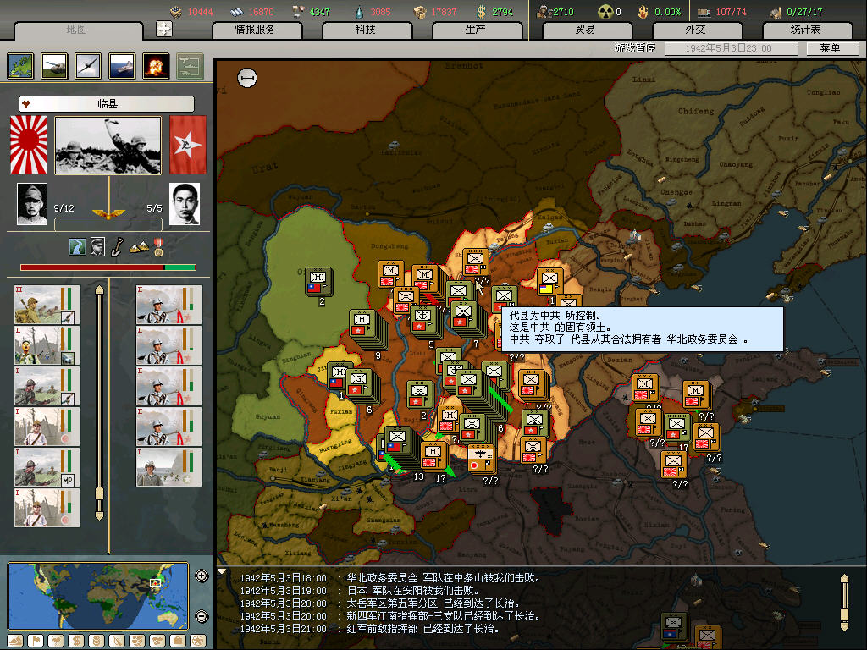Screen dimensions: 867x650
Task: Open the map overview icon in the left panel
Action: click(x=21, y=66)
